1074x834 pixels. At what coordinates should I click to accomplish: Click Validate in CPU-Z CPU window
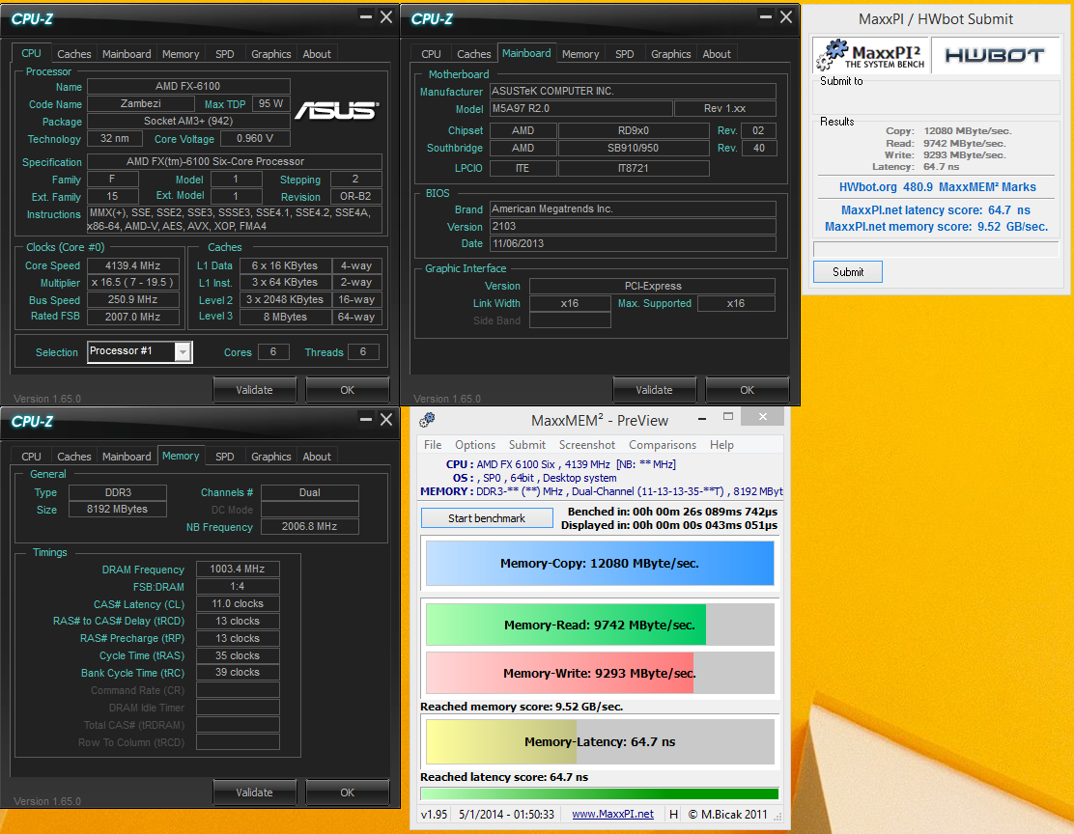255,390
